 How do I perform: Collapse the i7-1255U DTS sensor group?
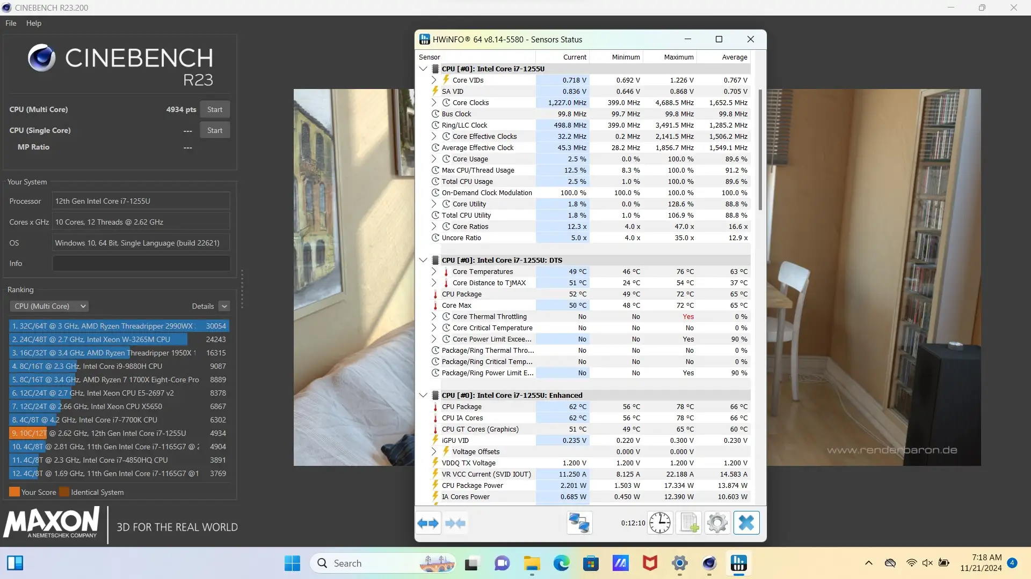(x=423, y=260)
